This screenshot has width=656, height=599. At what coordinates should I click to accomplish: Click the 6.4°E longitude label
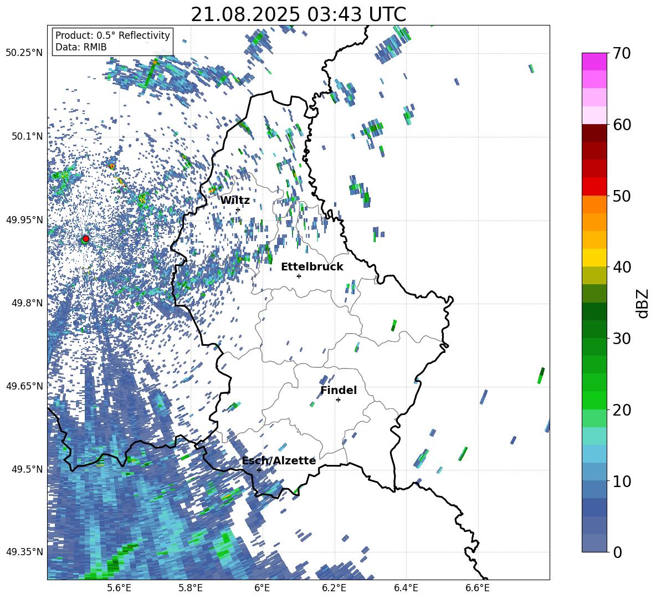[x=406, y=588]
